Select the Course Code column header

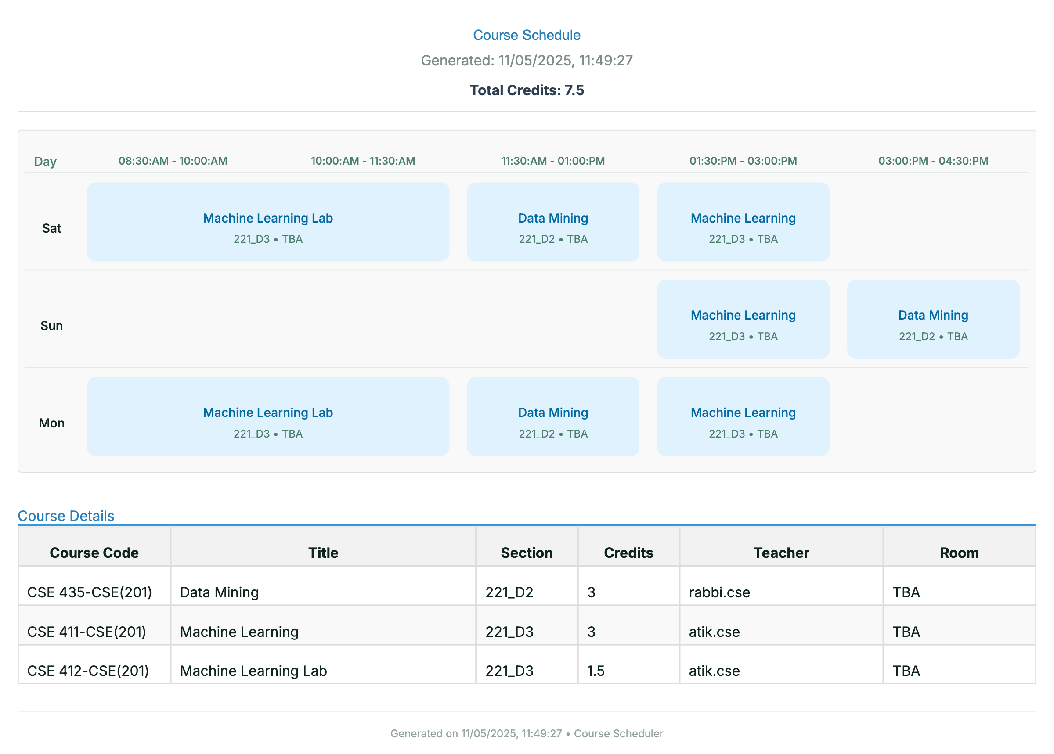(94, 553)
